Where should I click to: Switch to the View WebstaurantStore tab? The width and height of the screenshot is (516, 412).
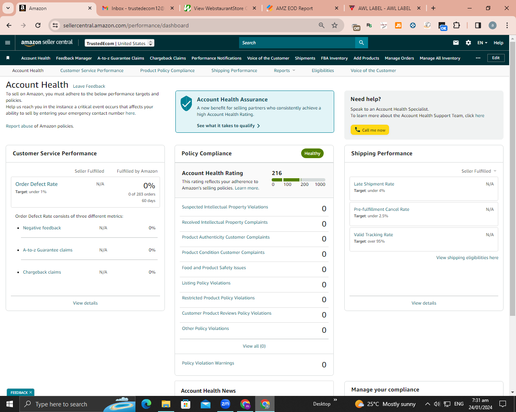pyautogui.click(x=220, y=8)
